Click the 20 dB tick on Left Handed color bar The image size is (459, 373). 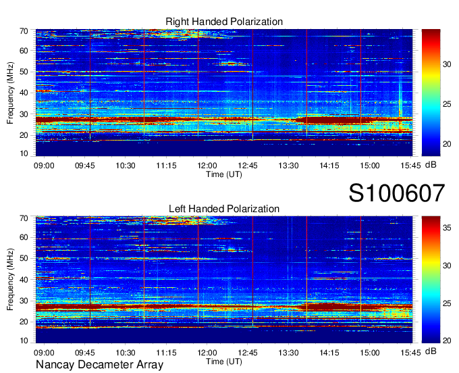click(x=447, y=341)
